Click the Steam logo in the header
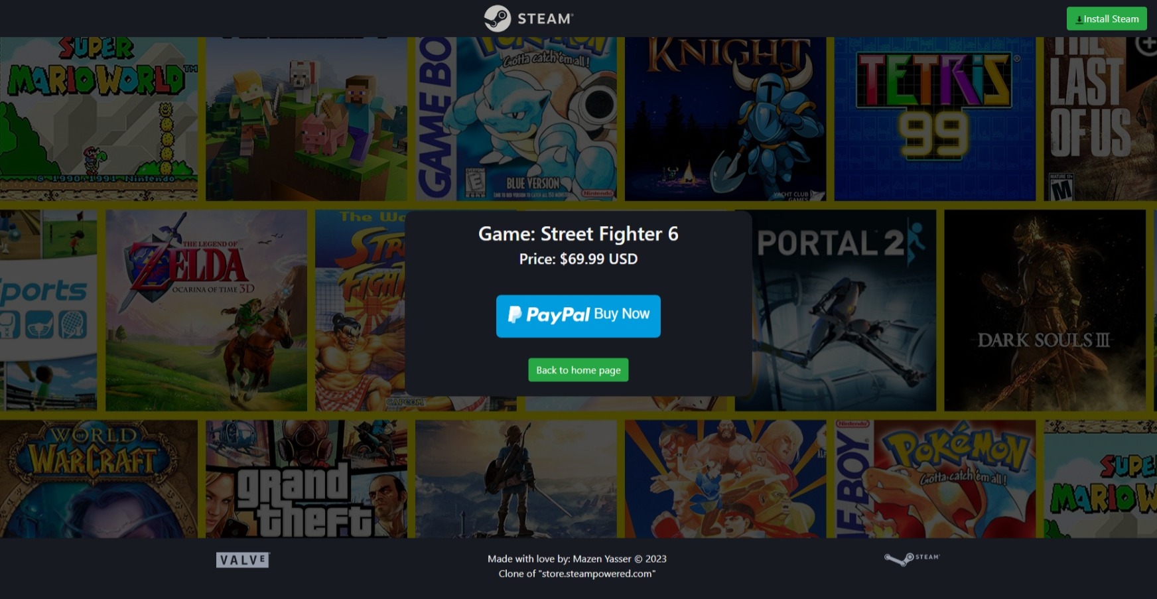 pyautogui.click(x=529, y=19)
